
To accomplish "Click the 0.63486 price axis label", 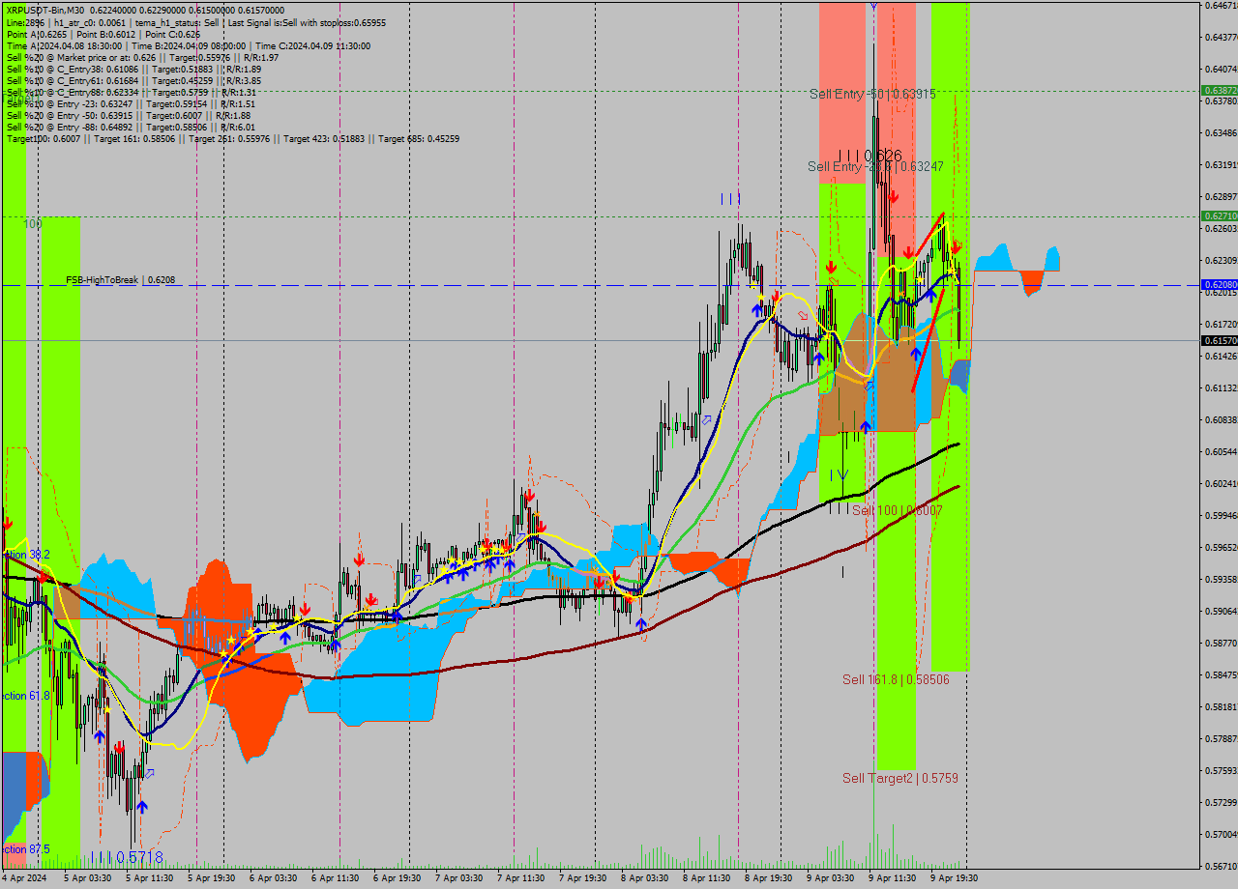I will 1220,132.
